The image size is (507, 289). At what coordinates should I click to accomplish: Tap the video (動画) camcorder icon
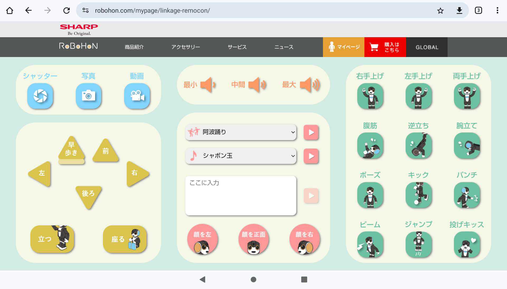point(137,96)
